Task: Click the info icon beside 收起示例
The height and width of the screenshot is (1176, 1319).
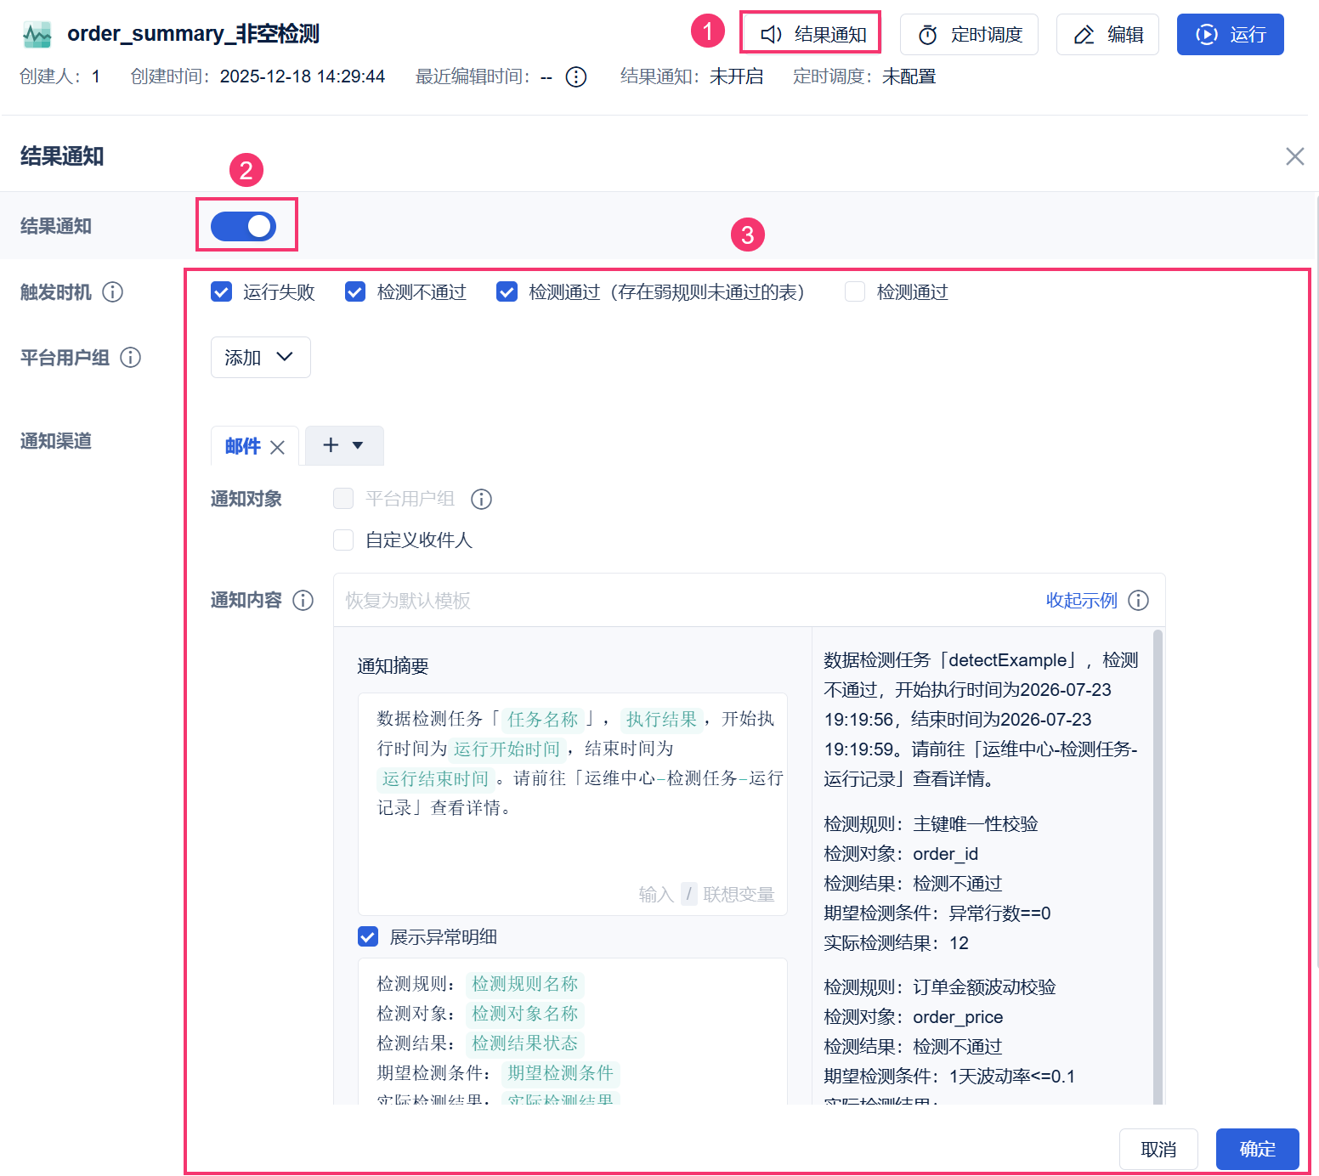Action: (1138, 601)
